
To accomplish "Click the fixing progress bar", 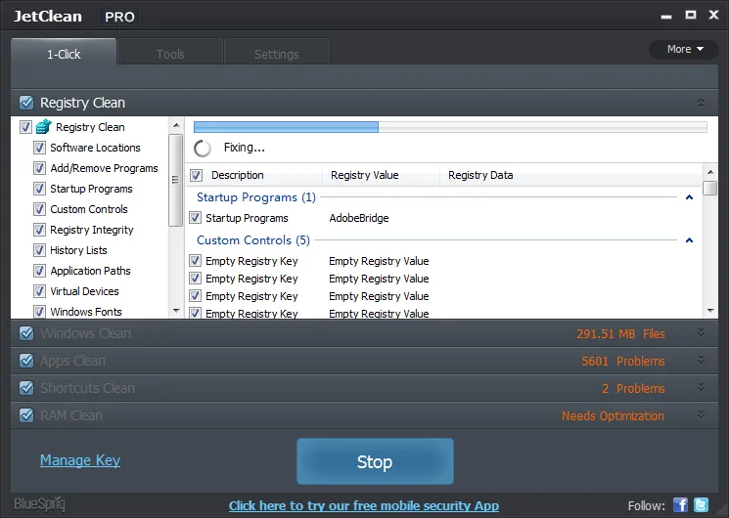I will click(450, 127).
